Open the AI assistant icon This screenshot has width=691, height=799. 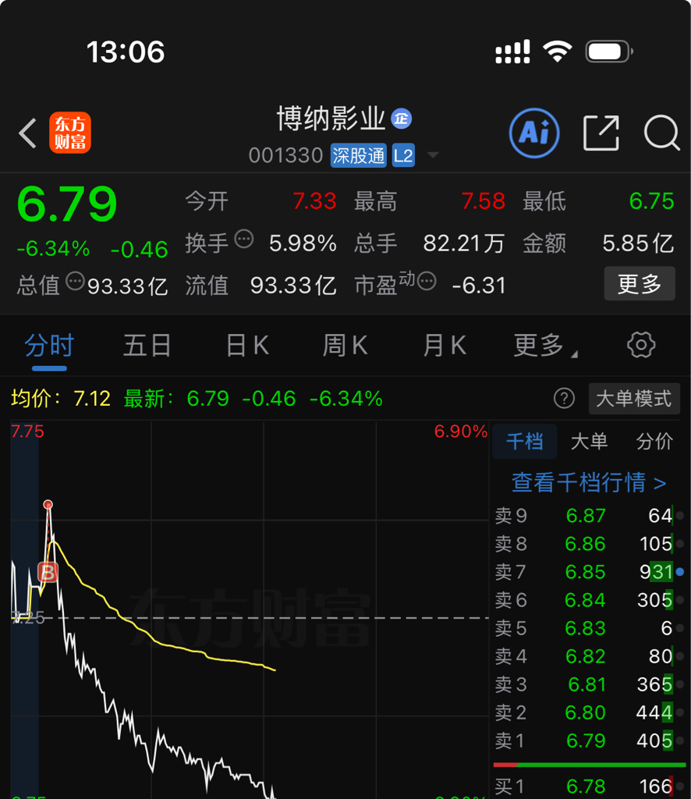tap(534, 133)
